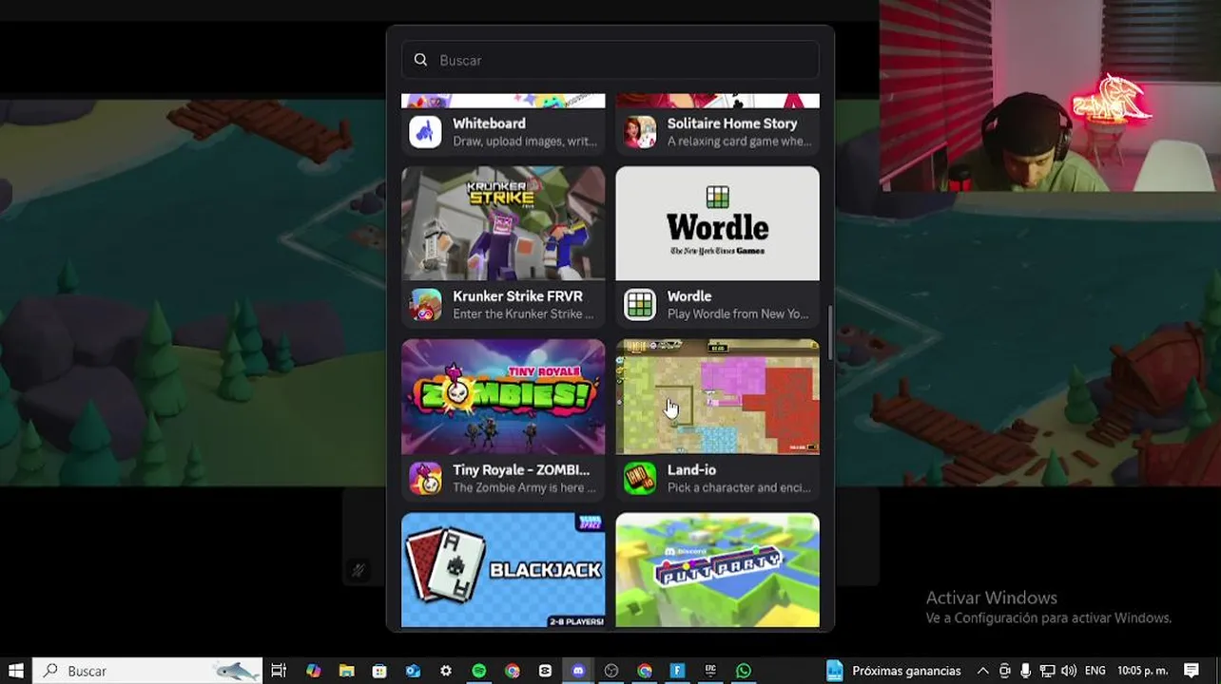The width and height of the screenshot is (1221, 684).
Task: Open Outlook from the taskbar
Action: pyautogui.click(x=413, y=671)
